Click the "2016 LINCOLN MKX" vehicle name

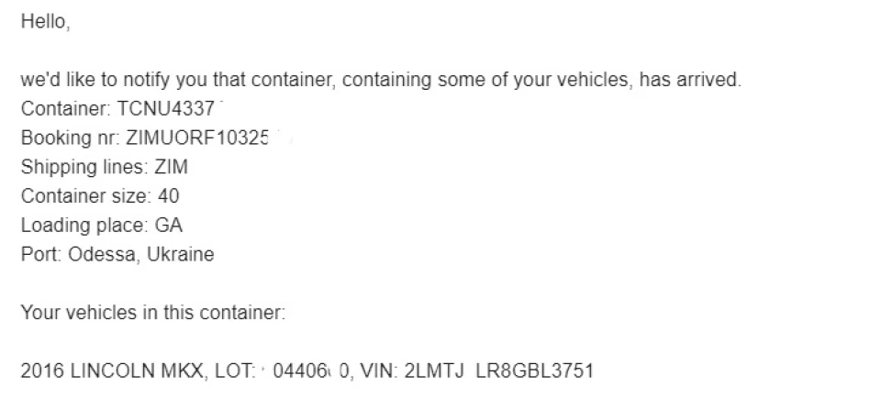click(112, 371)
